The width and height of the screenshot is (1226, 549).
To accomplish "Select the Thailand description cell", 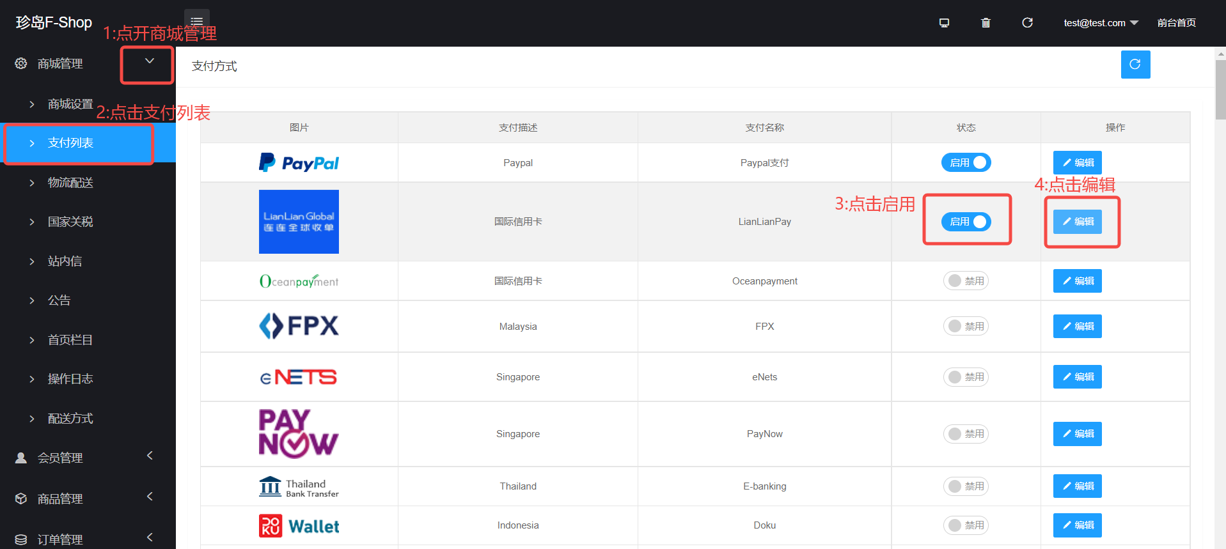I will click(518, 486).
